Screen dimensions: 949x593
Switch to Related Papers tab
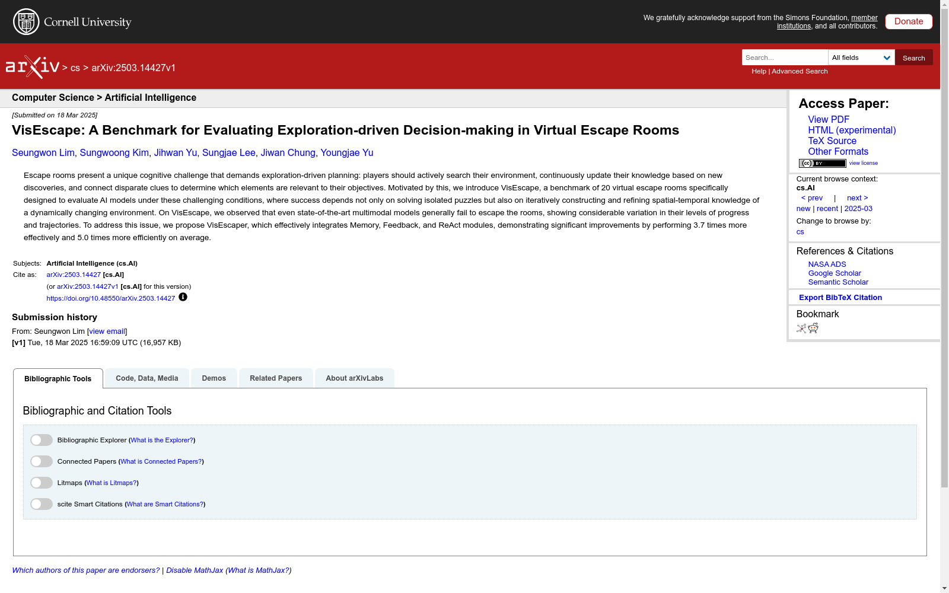pyautogui.click(x=276, y=378)
